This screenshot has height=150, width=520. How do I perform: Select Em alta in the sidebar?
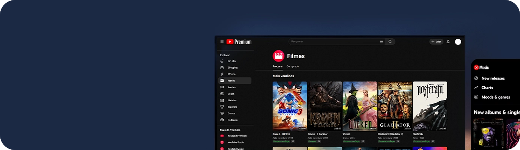pos(231,61)
